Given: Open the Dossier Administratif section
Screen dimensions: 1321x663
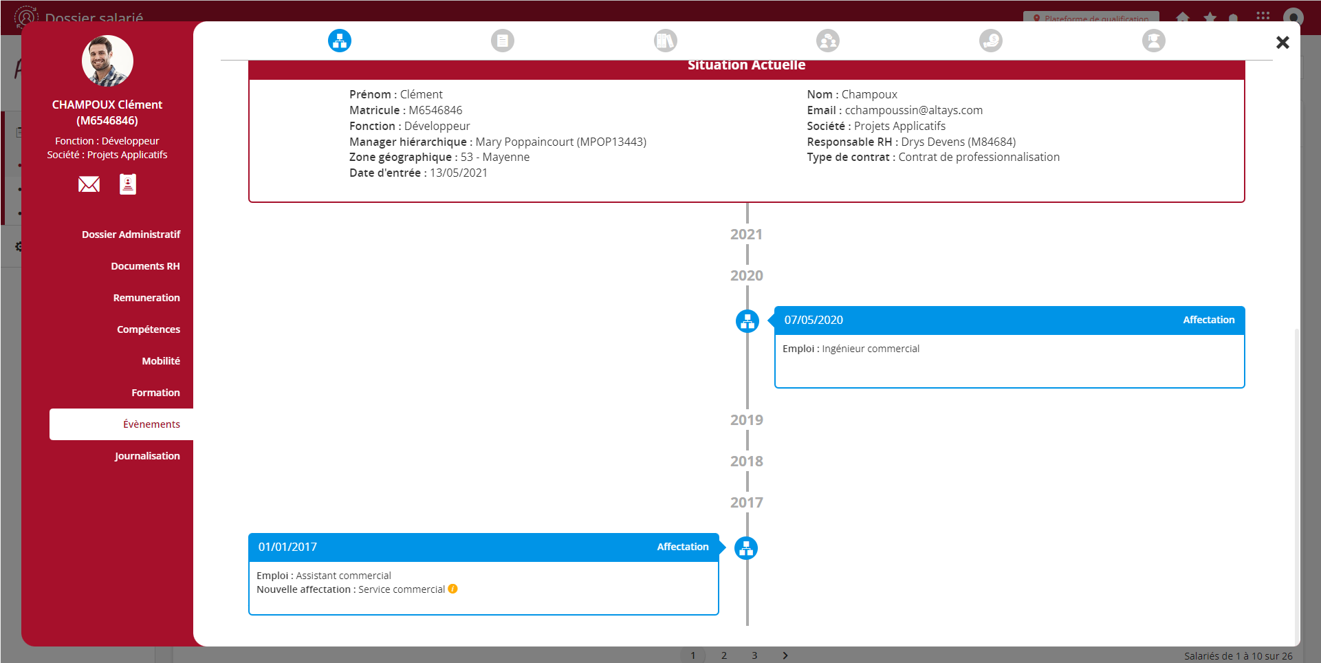Looking at the screenshot, I should coord(131,235).
